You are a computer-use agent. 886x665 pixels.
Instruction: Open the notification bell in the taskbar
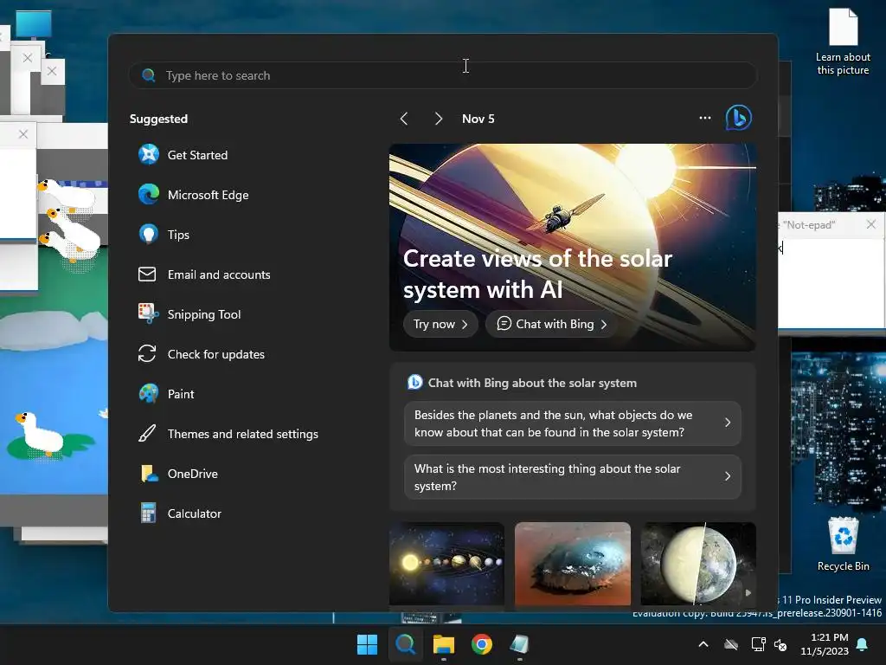click(863, 644)
